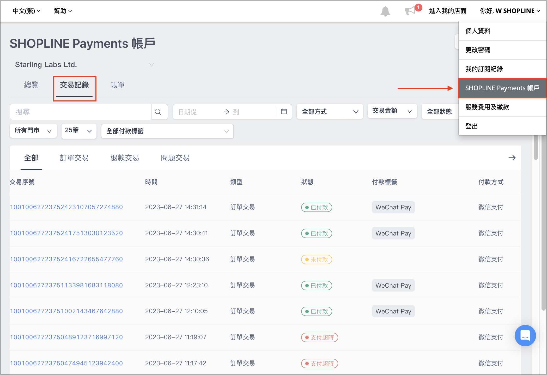The height and width of the screenshot is (375, 547).
Task: Click the 進入我的店面 link
Action: pos(447,11)
